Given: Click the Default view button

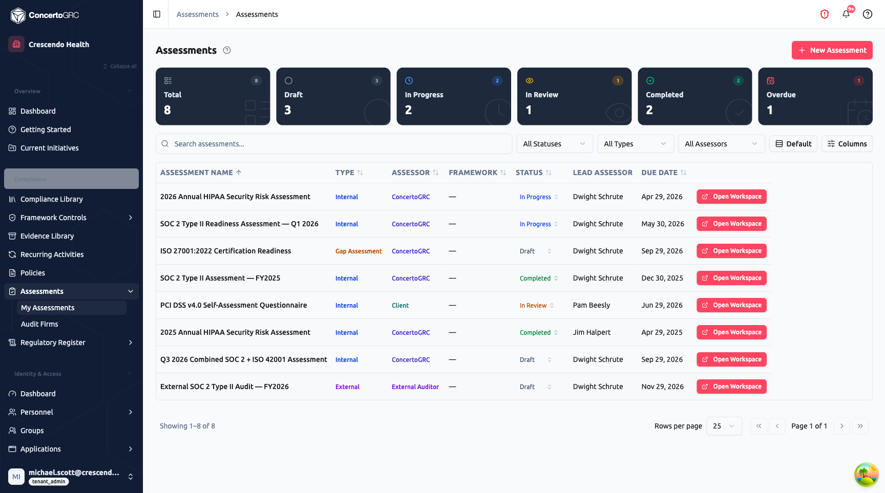Looking at the screenshot, I should pyautogui.click(x=793, y=144).
